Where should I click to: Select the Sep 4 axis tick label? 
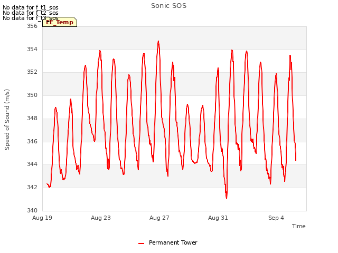[x=276, y=218]
